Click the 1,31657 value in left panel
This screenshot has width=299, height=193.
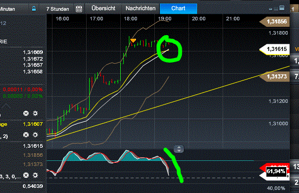[x=33, y=65]
